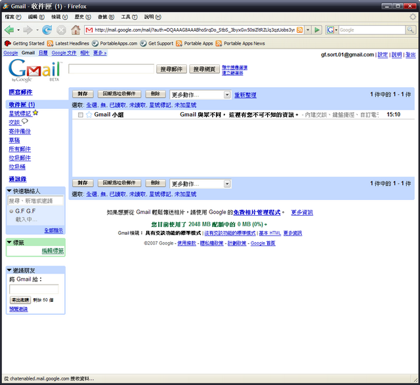Viewport: 420px width, 385px height.
Task: Open the top 更多動作 dropdown
Action: point(200,94)
